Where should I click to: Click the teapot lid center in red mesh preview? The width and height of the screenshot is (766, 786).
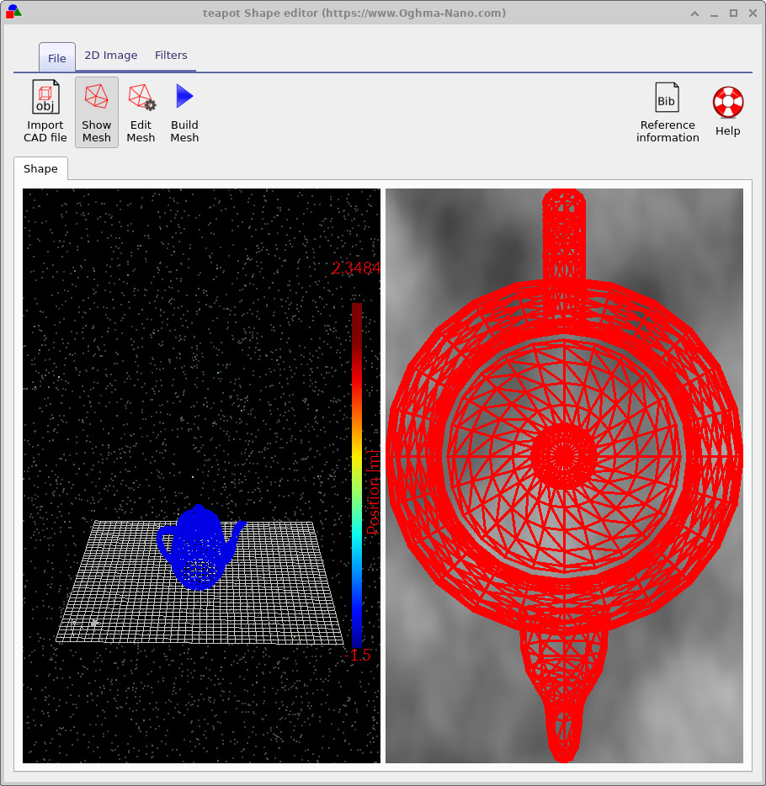click(x=564, y=455)
